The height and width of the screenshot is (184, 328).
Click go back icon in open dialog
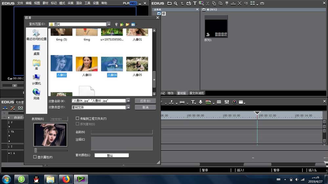pyautogui.click(x=116, y=25)
